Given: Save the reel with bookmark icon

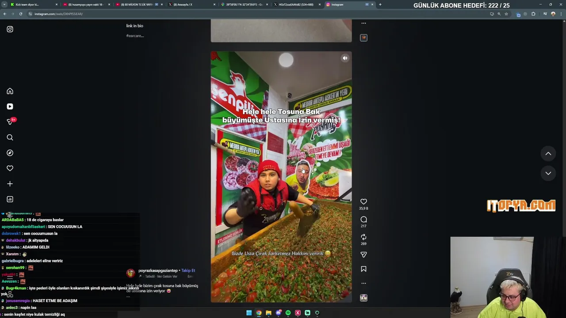Looking at the screenshot, I should [363, 269].
